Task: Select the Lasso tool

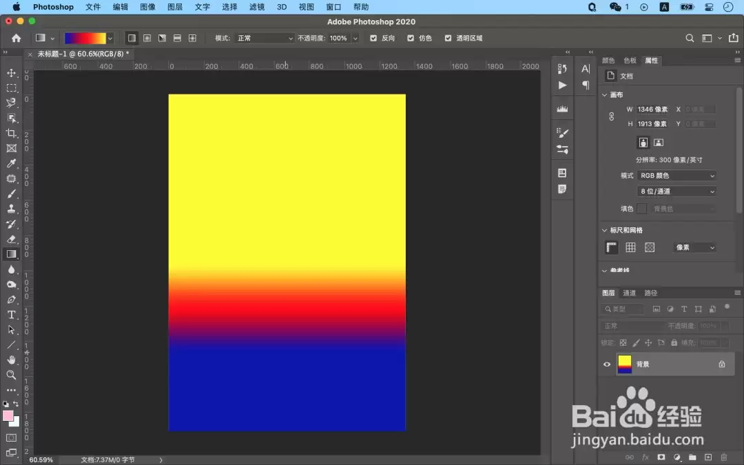Action: [x=12, y=103]
